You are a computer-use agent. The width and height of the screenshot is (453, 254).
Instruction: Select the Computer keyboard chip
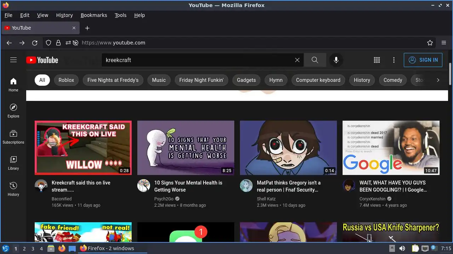[318, 80]
